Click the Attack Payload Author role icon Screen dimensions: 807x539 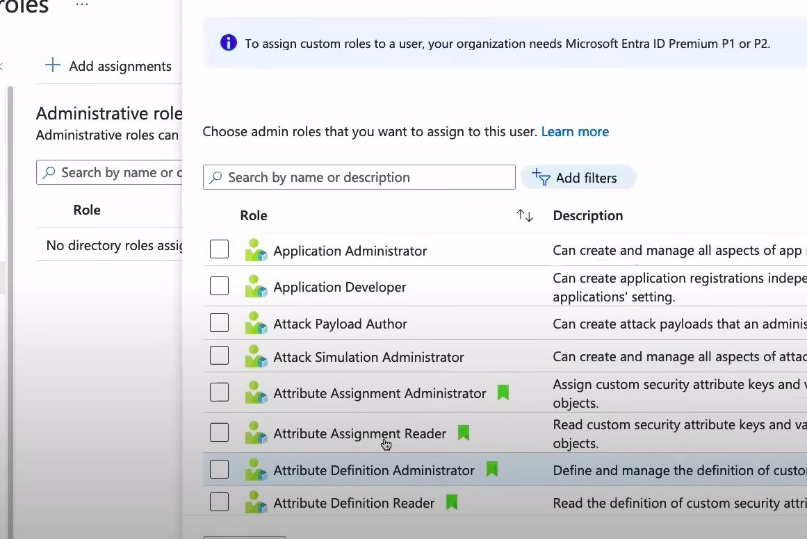click(256, 324)
